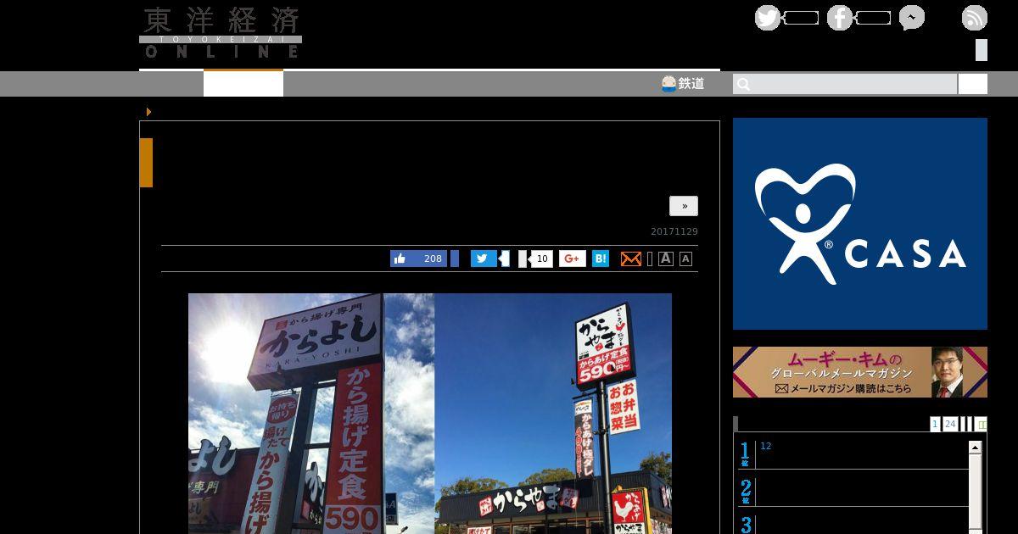The width and height of the screenshot is (1018, 534).
Task: Click the white search submit button
Action: (973, 84)
